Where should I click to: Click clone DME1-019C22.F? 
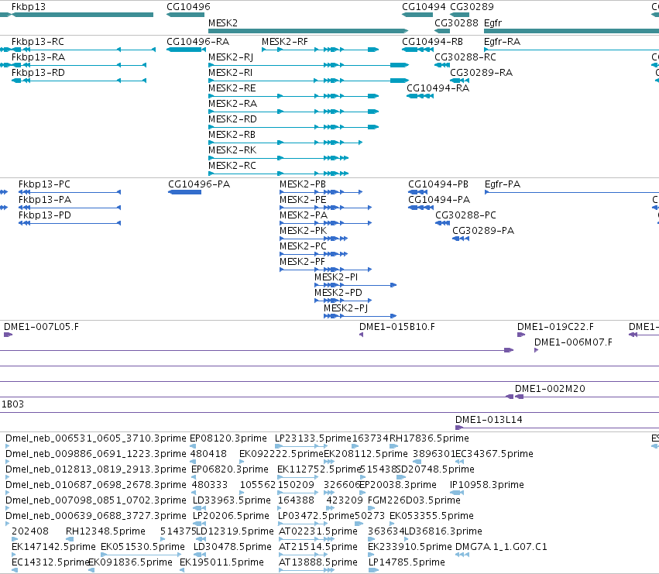tap(555, 327)
